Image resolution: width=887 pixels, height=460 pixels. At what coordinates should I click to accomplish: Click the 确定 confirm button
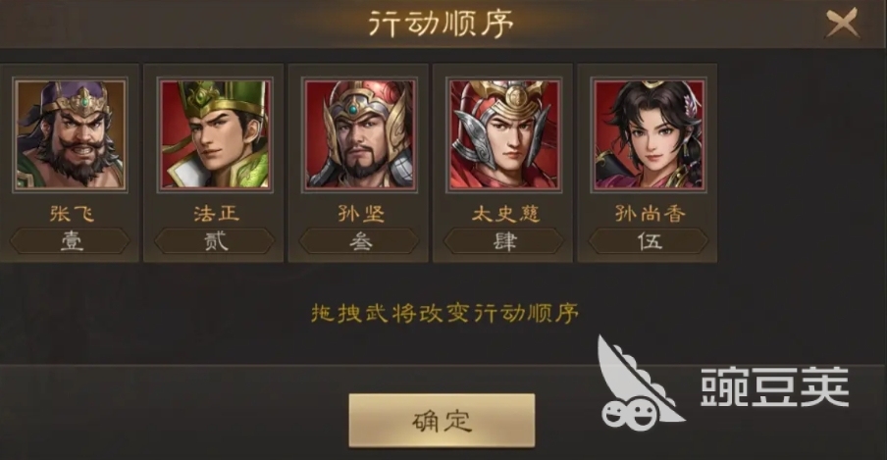[442, 421]
